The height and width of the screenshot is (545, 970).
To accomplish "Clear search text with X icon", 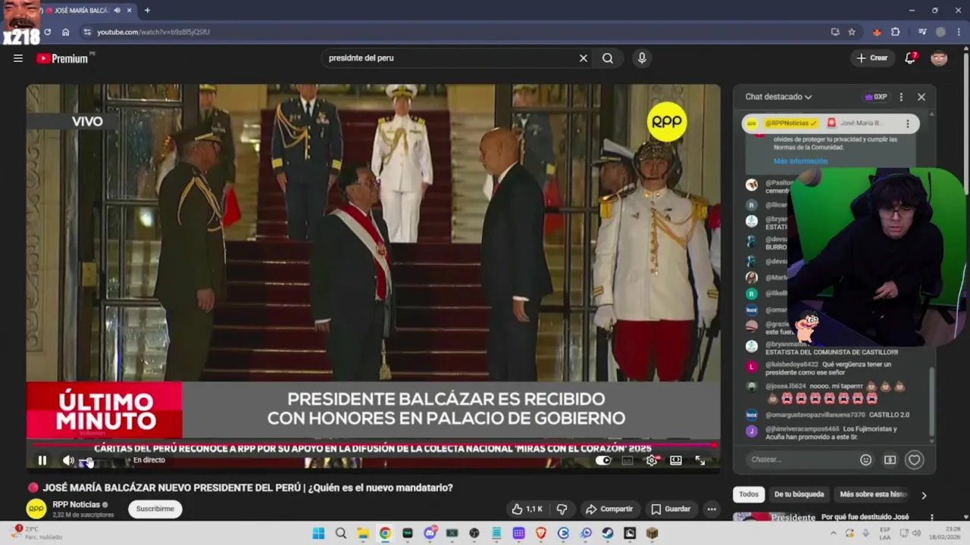I will click(x=584, y=58).
